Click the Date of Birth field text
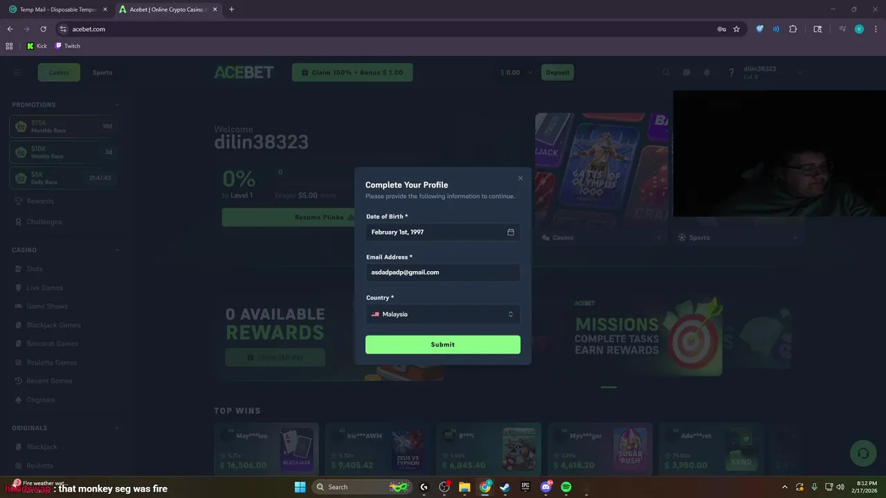The height and width of the screenshot is (498, 886). coord(397,232)
